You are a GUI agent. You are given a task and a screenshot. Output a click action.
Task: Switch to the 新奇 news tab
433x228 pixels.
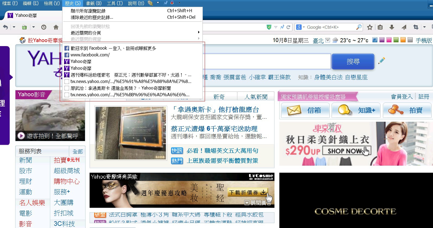coord(219,97)
